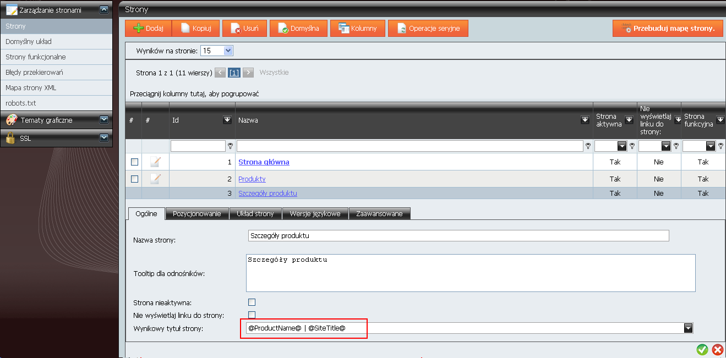Screen dimensions: 726x358
Task: Click the red X cancel icon
Action: pos(718,349)
